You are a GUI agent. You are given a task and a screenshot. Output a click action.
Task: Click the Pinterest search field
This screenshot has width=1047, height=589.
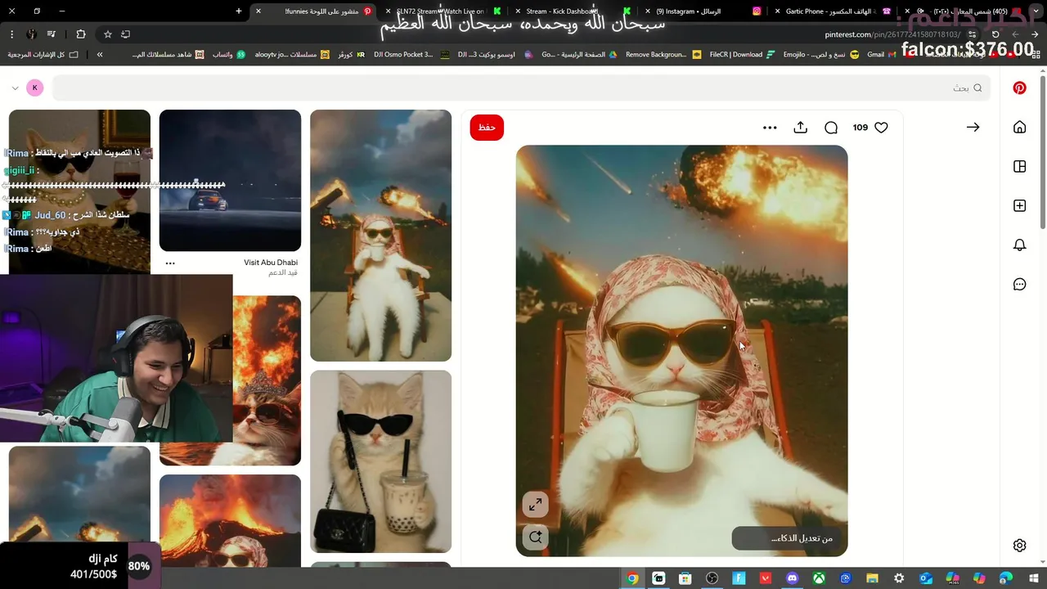point(521,88)
